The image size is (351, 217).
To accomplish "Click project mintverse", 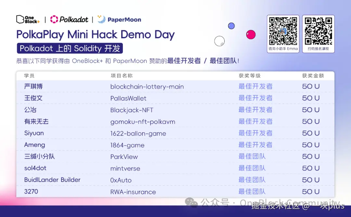I will point(125,168).
